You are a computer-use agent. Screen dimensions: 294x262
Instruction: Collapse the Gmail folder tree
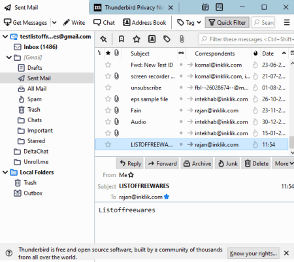click(x=8, y=57)
